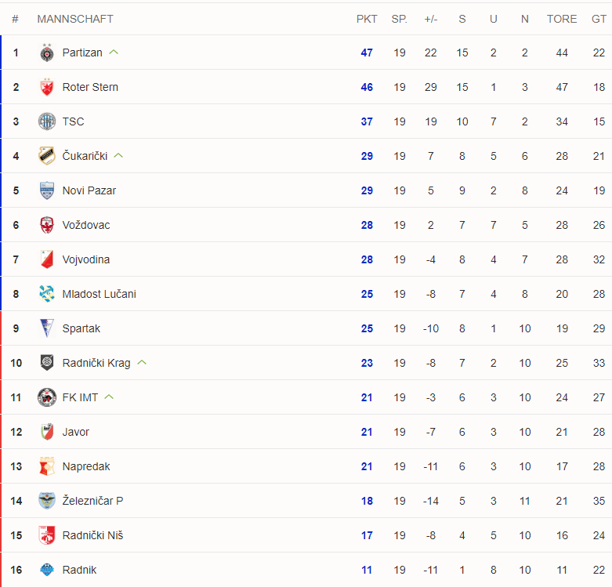Image resolution: width=612 pixels, height=587 pixels.
Task: Open the Javor team link
Action: 76,432
